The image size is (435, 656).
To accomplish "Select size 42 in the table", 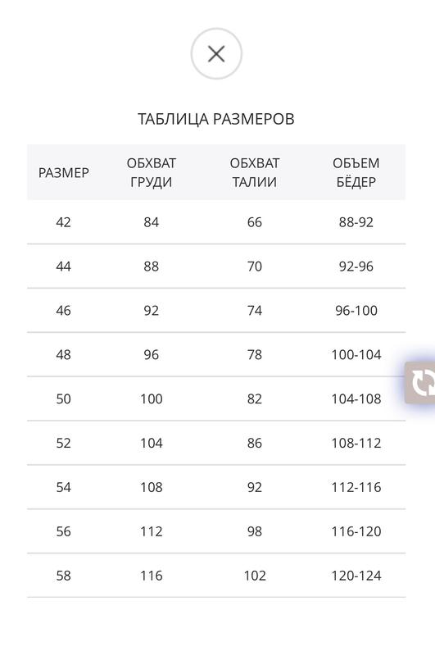I will [64, 222].
